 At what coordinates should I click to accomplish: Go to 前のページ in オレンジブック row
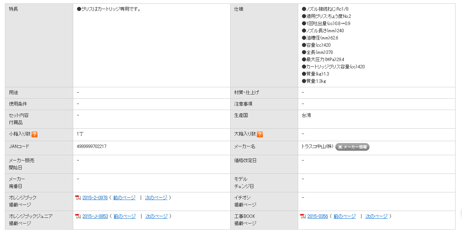tap(124, 198)
